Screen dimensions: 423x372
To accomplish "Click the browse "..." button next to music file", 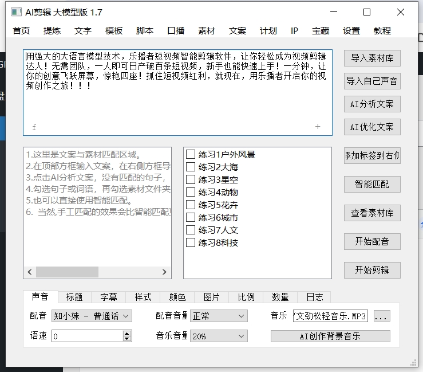I will 382,316.
